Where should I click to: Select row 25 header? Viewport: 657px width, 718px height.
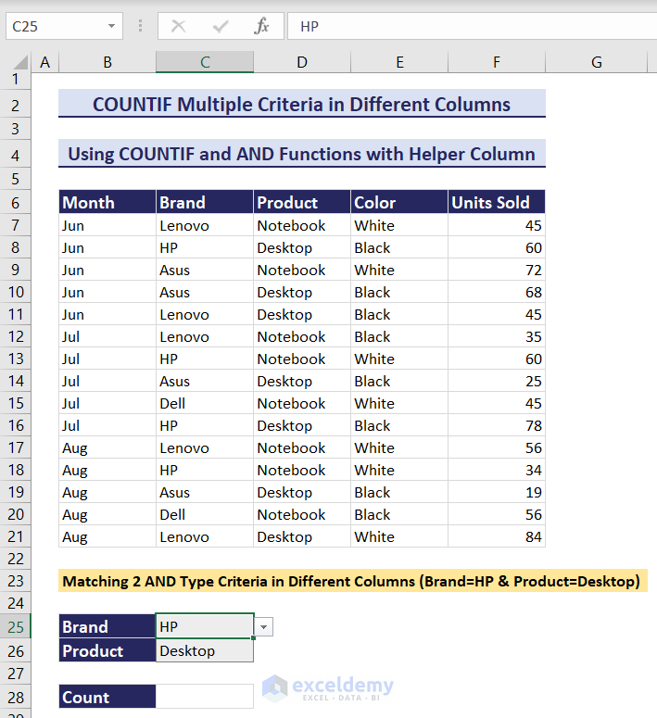[x=15, y=627]
